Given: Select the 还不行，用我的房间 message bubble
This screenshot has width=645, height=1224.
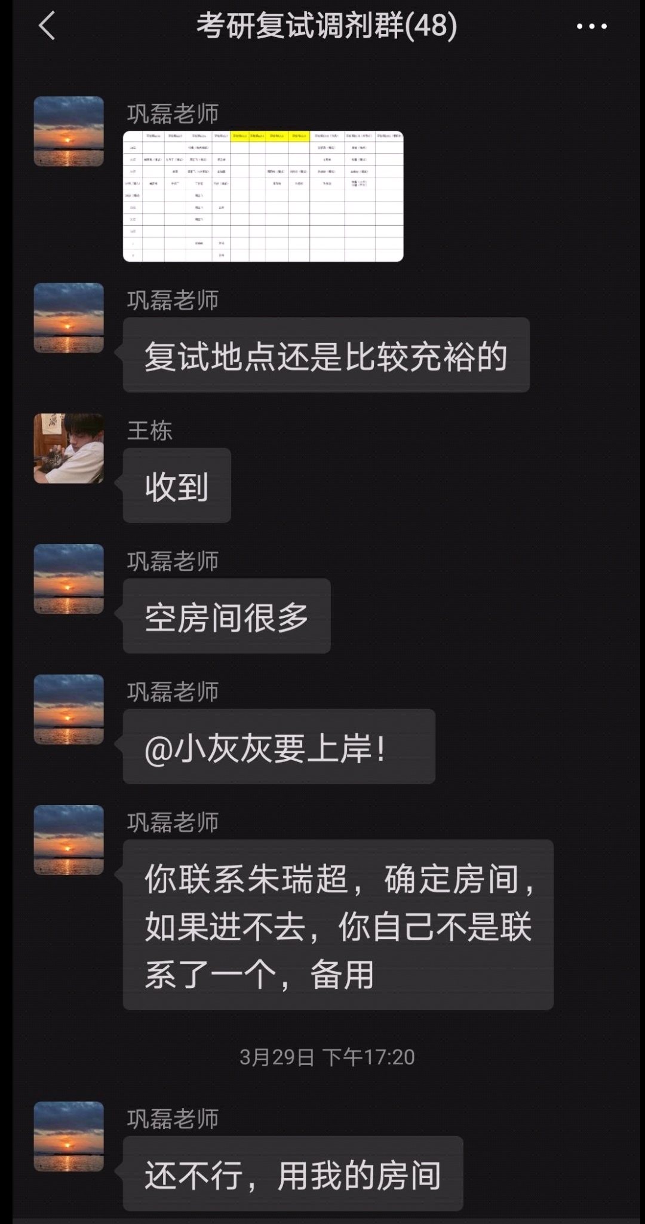Looking at the screenshot, I should pos(293,1173).
